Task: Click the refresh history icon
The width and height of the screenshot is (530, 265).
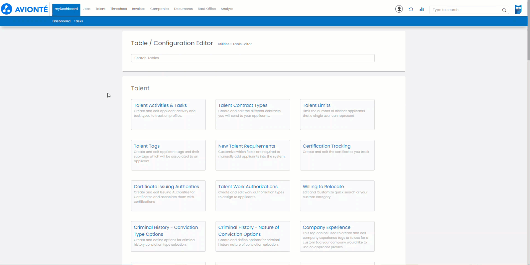Action: click(411, 9)
